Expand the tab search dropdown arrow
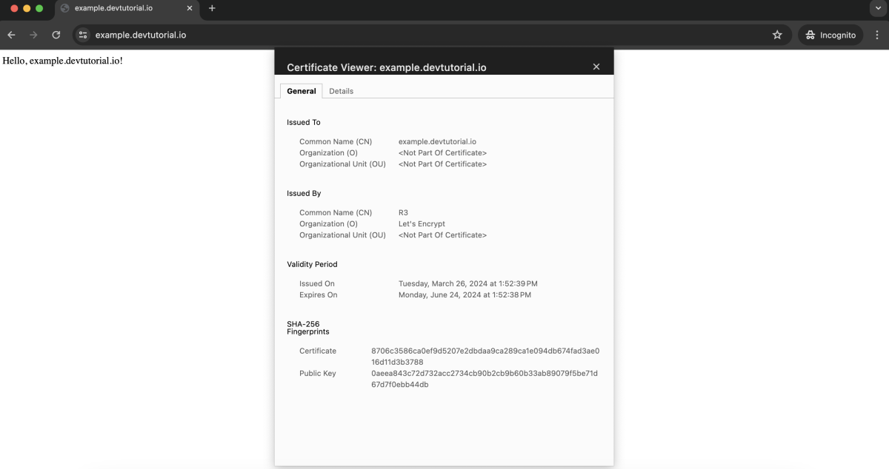The height and width of the screenshot is (469, 889). coord(878,8)
